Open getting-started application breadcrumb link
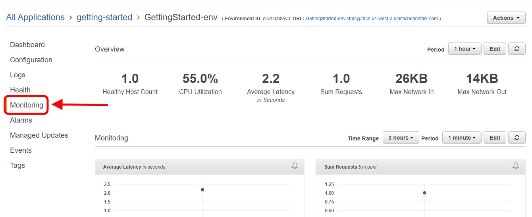The width and height of the screenshot is (532, 217). [x=104, y=17]
